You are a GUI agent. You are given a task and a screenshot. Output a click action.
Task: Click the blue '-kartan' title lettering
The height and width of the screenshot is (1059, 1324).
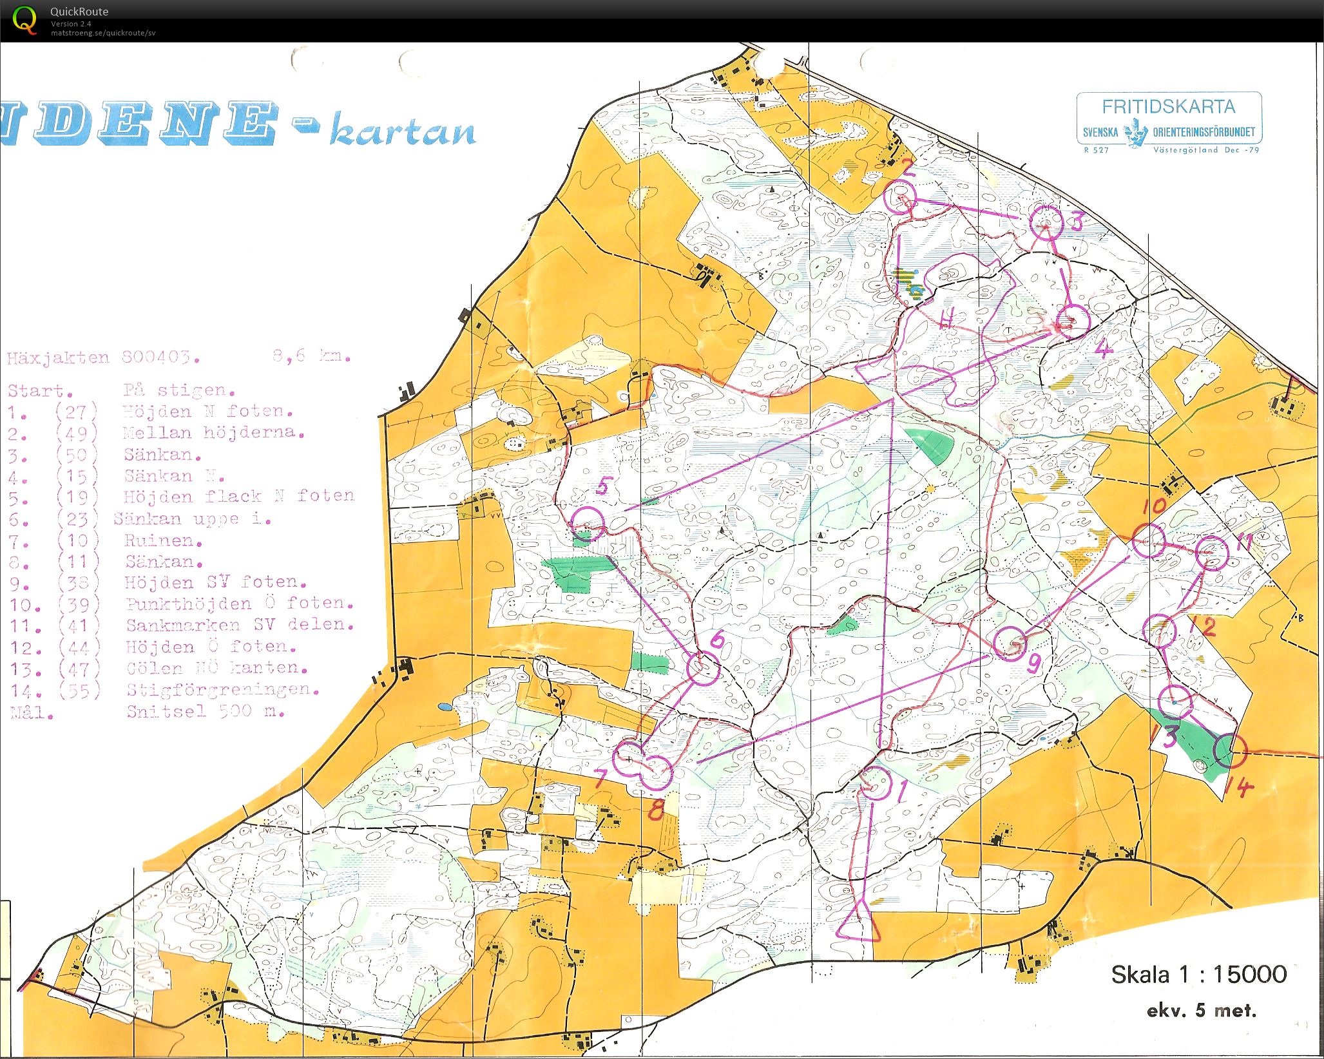[385, 131]
